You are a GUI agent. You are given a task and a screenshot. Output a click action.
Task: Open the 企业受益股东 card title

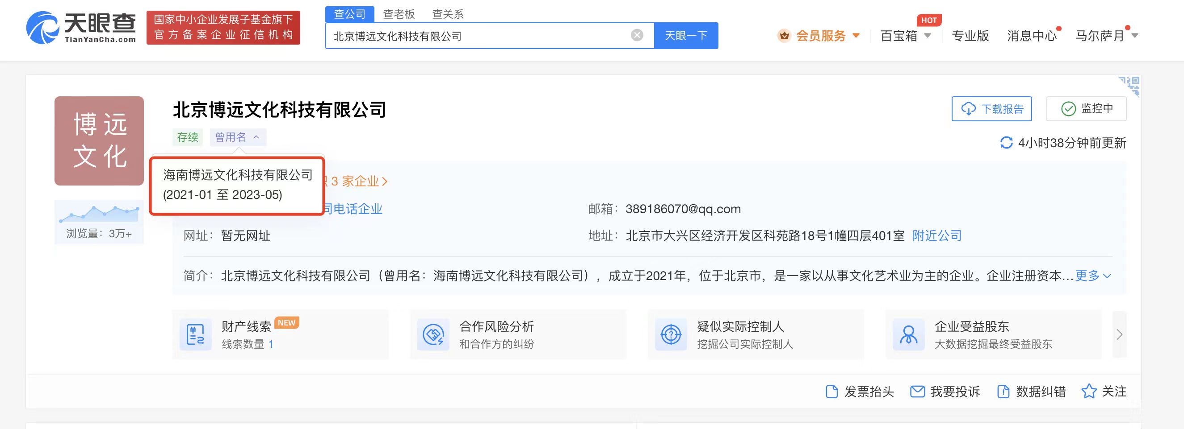click(x=972, y=326)
